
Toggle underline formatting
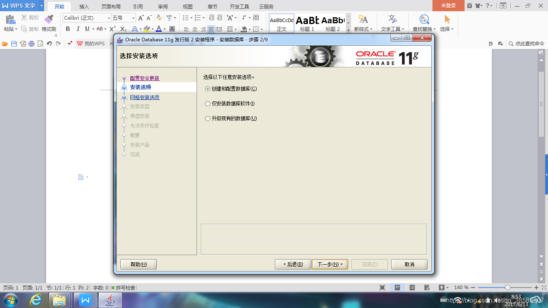coord(87,29)
